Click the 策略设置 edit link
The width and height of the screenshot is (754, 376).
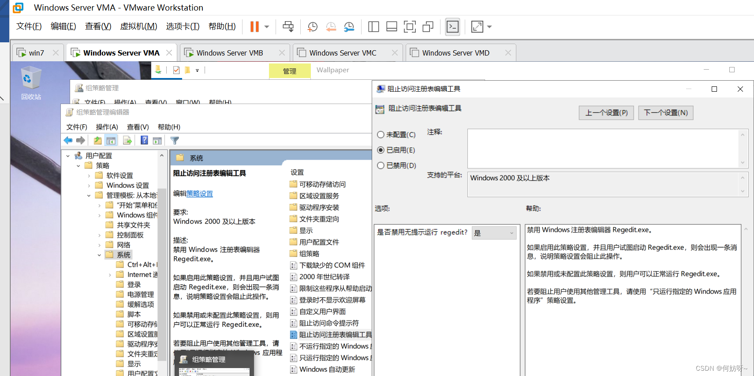pyautogui.click(x=200, y=194)
